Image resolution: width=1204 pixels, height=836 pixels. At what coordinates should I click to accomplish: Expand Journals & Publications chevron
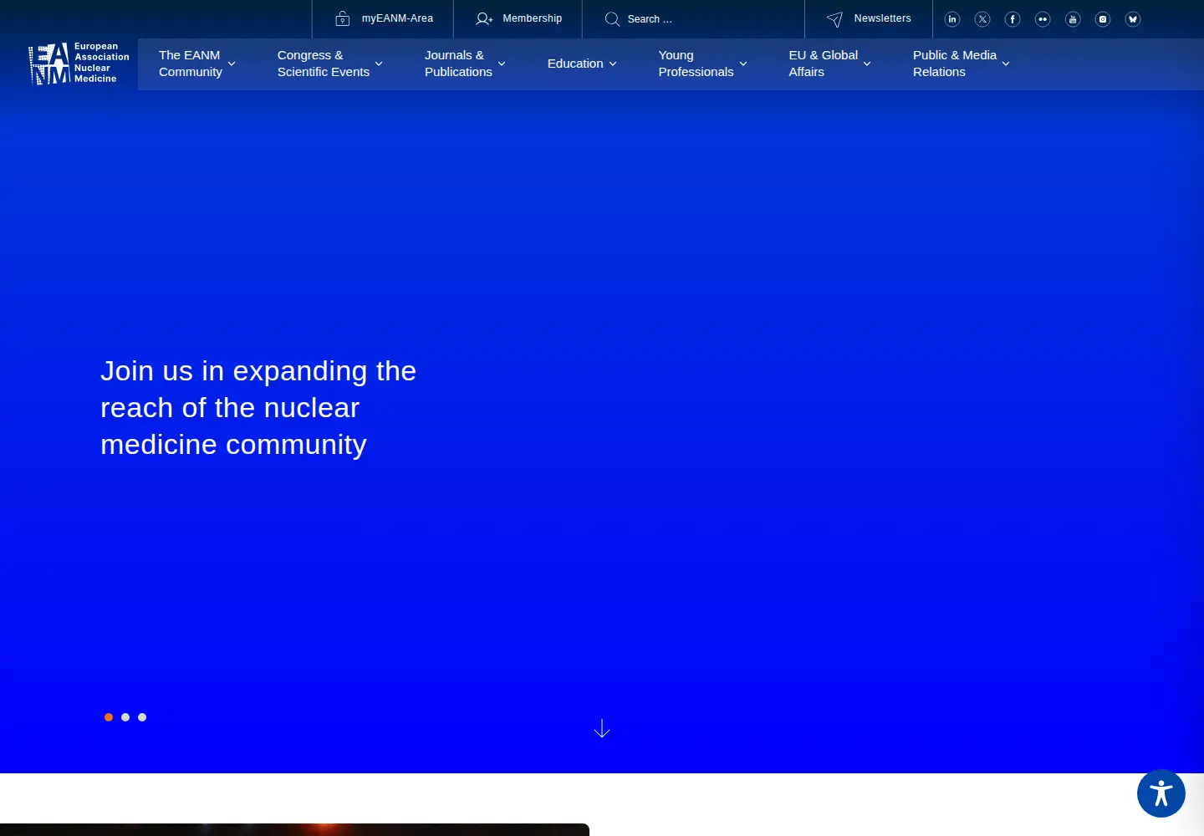click(502, 64)
